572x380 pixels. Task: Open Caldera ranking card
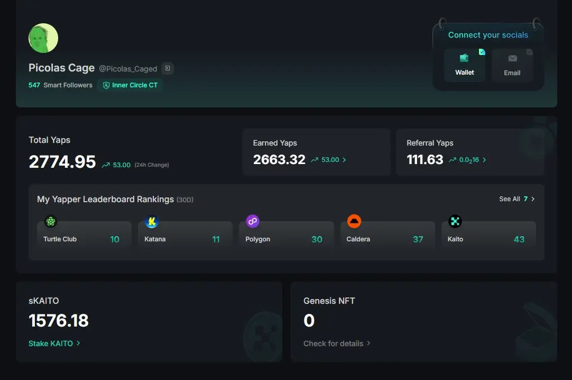click(x=388, y=236)
